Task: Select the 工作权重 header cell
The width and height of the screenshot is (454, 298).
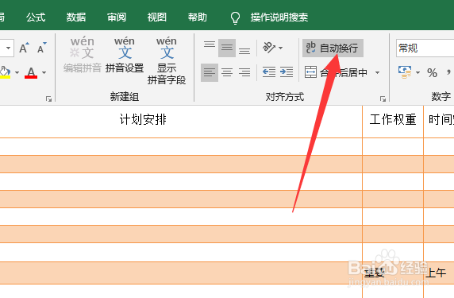Action: click(x=393, y=122)
